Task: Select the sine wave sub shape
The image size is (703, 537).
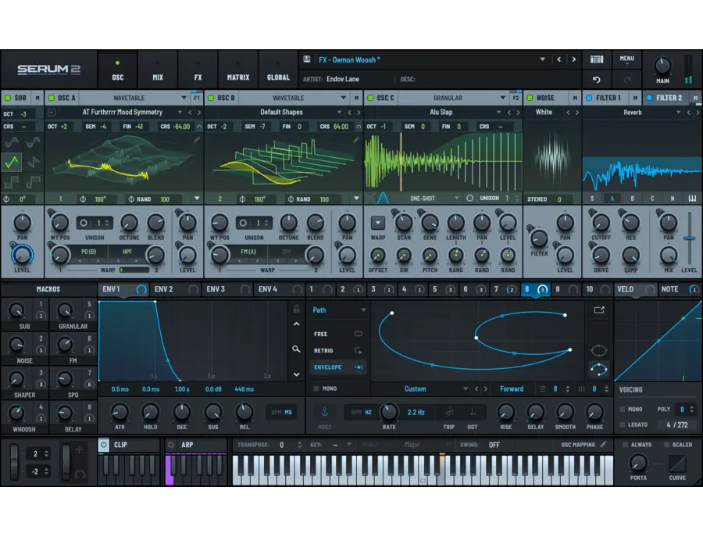Action: pyautogui.click(x=11, y=142)
